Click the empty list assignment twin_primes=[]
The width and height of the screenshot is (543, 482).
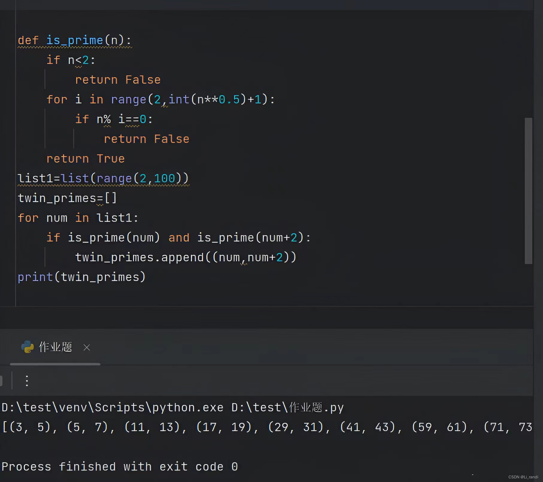point(67,198)
